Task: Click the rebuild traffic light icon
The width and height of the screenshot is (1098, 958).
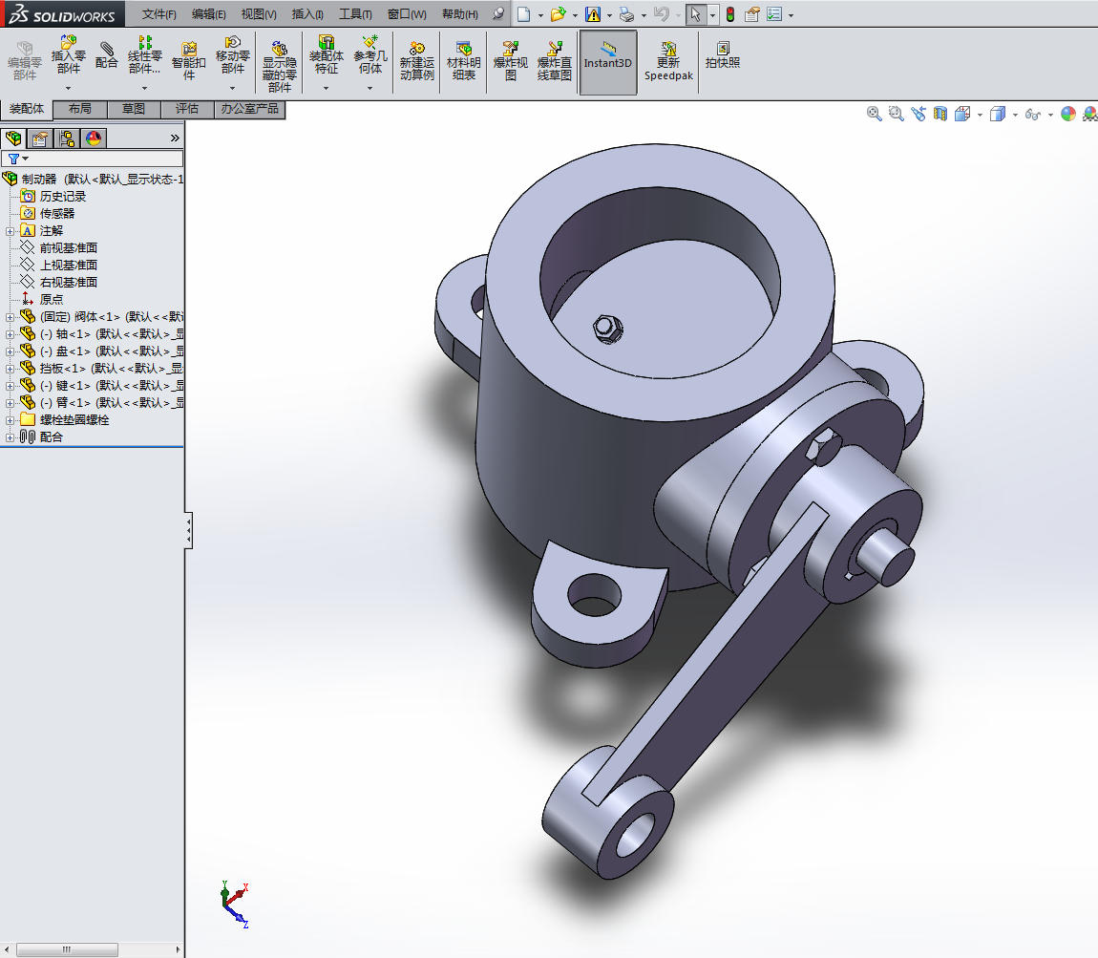Action: click(x=730, y=14)
